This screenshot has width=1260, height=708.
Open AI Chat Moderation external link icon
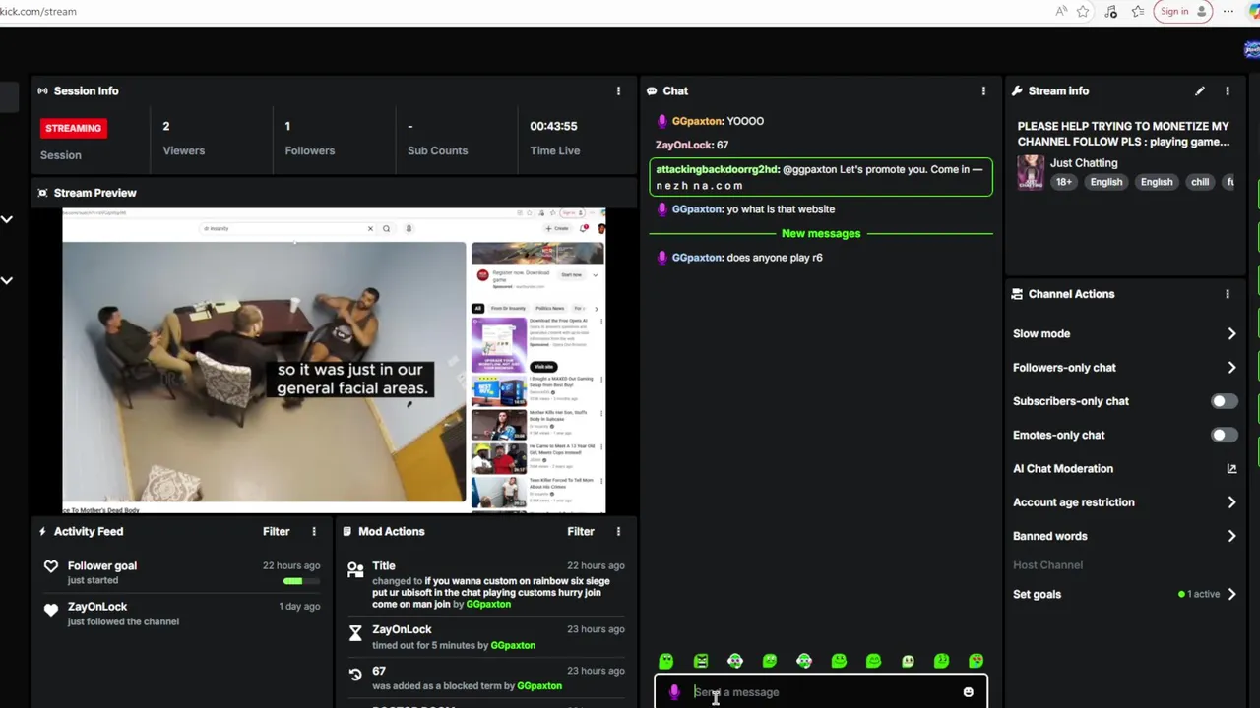coord(1231,469)
